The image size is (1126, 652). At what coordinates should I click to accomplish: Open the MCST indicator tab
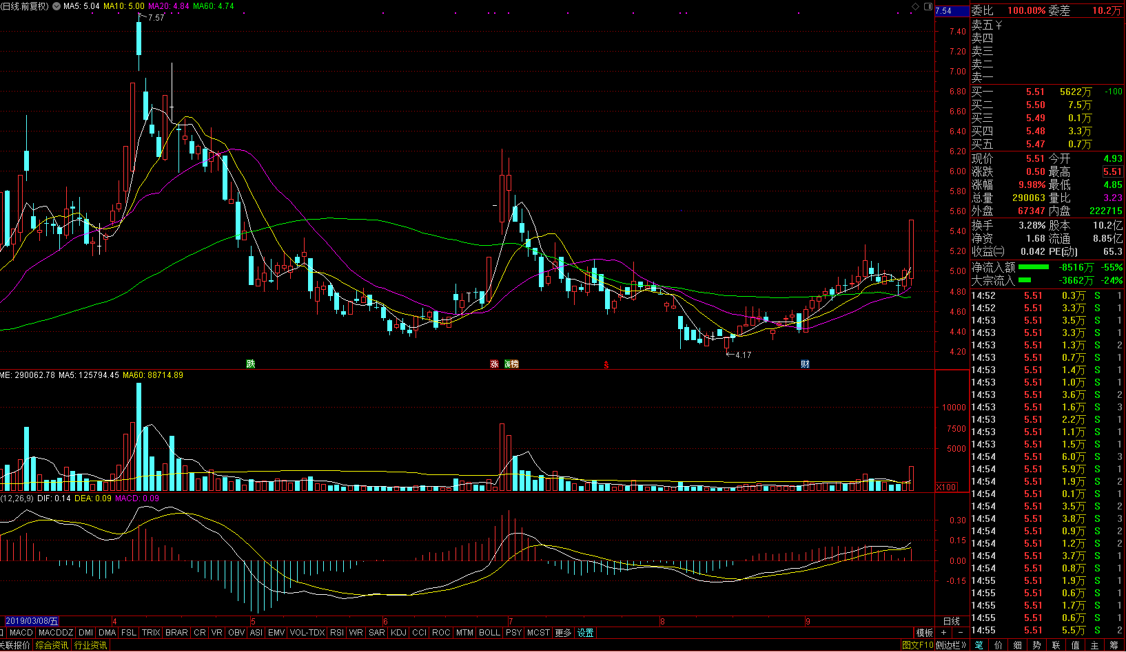tap(539, 633)
